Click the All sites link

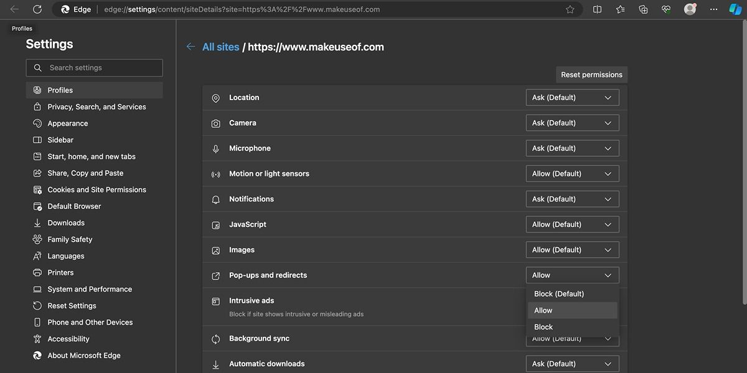pos(222,47)
